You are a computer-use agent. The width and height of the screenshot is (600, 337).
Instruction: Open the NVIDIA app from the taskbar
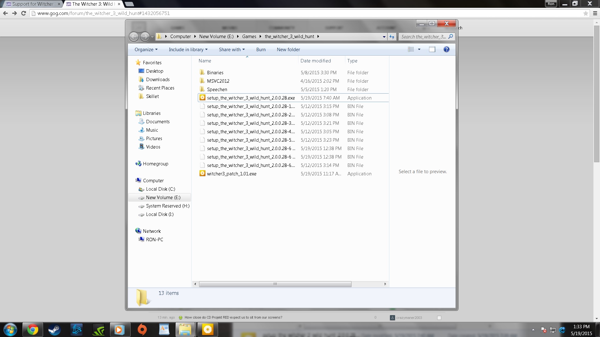tap(98, 330)
